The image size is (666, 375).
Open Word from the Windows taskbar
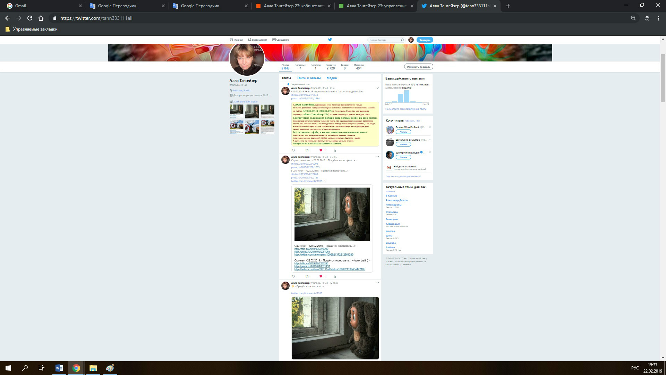click(59, 368)
